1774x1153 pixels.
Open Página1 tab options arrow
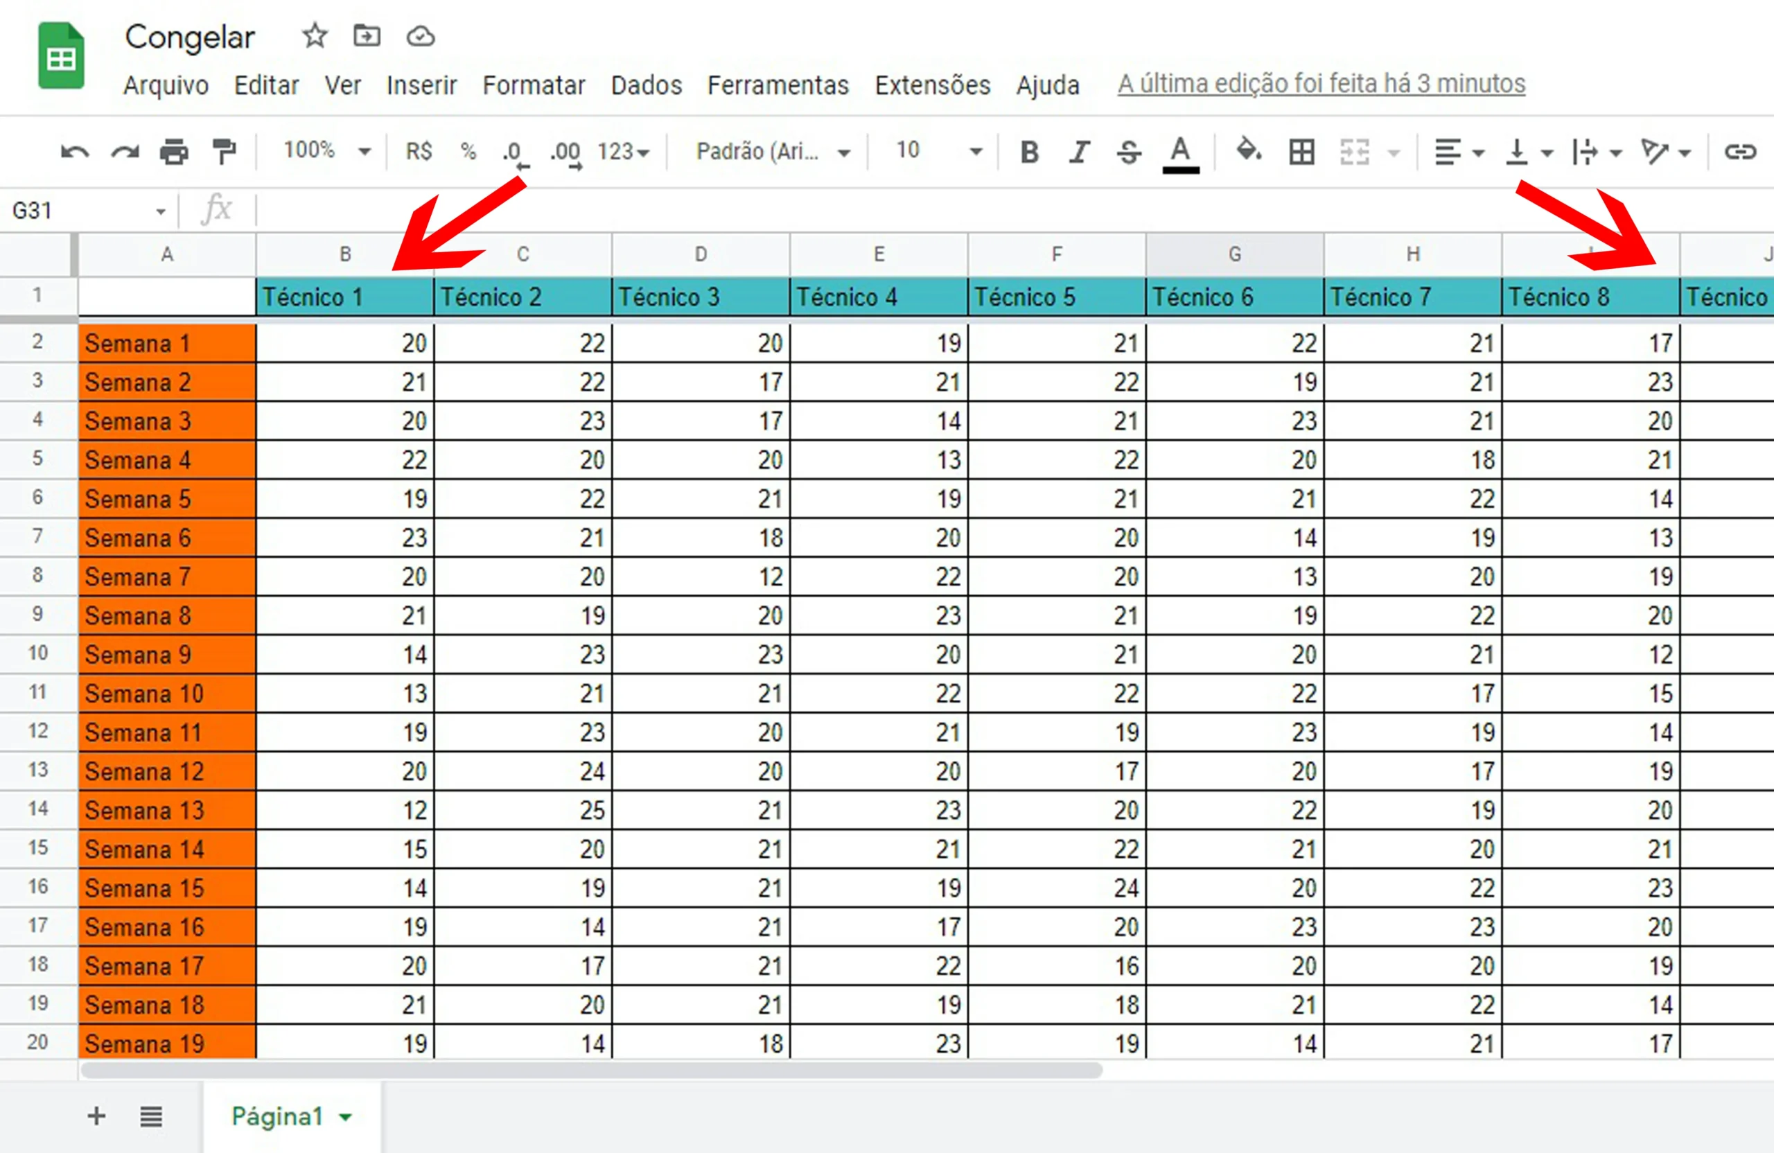pos(345,1117)
